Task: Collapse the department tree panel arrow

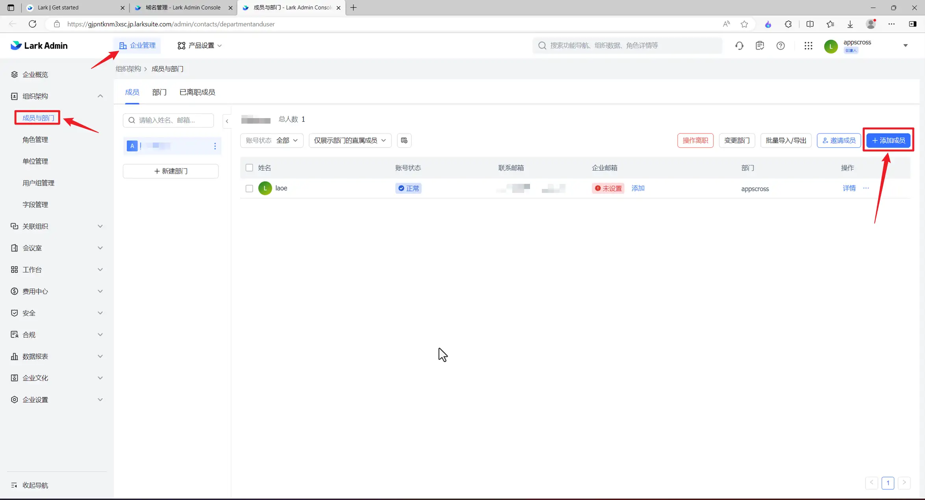Action: (227, 121)
